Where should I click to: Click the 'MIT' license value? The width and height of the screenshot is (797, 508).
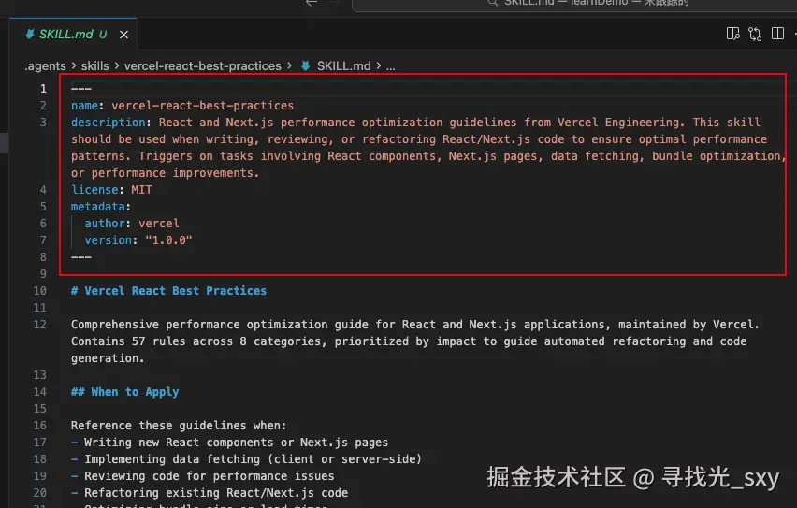tap(141, 190)
